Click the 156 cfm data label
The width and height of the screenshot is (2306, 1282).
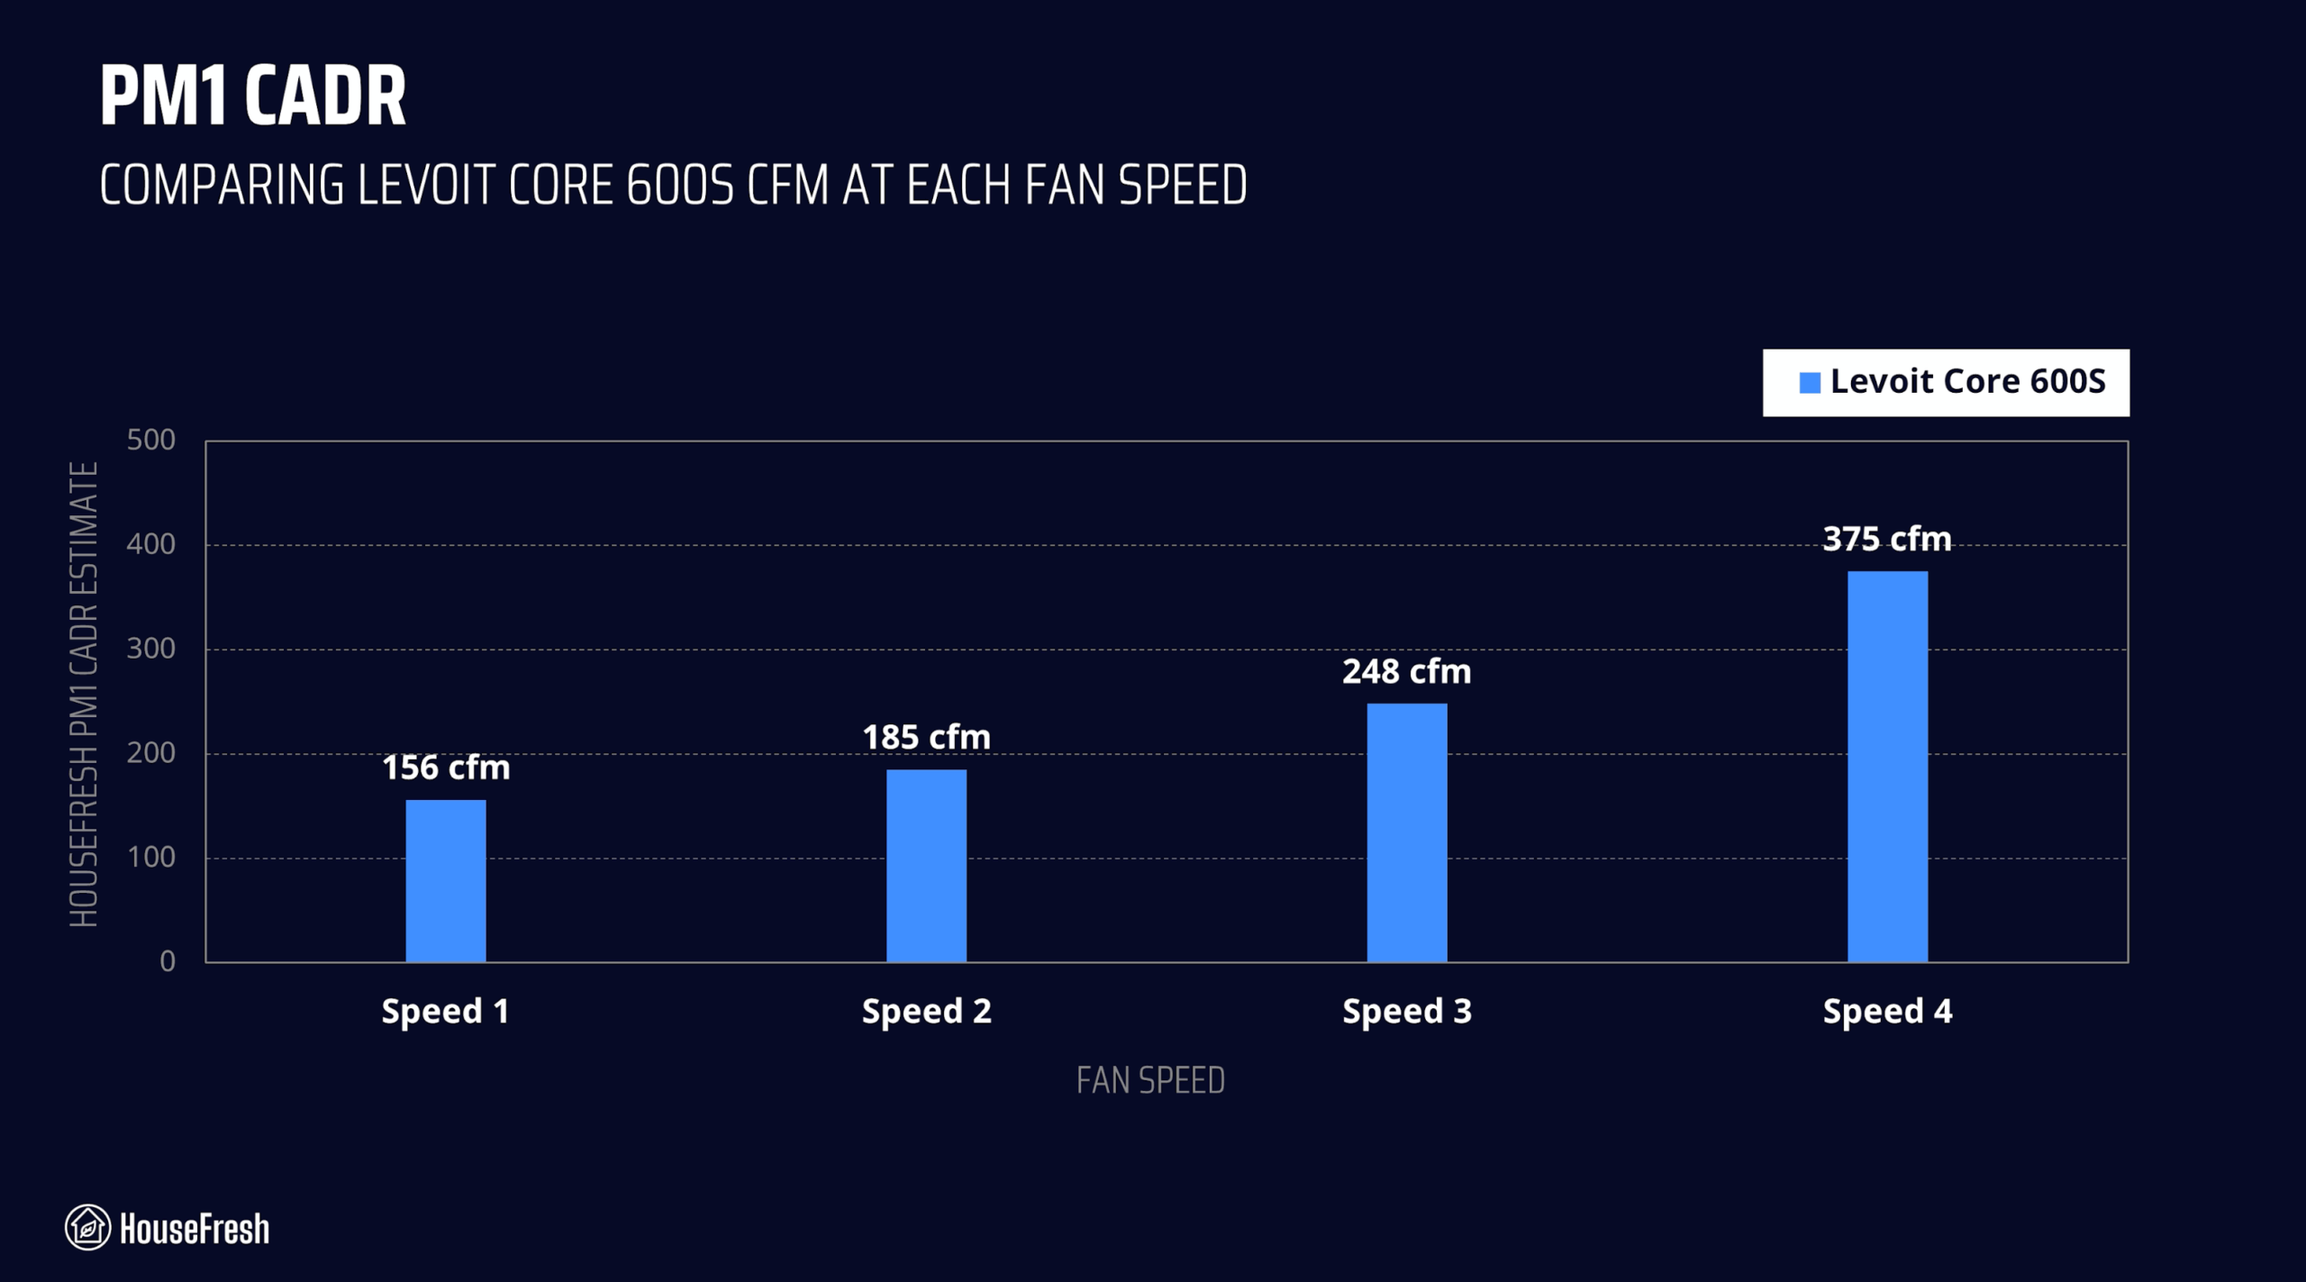tap(446, 768)
